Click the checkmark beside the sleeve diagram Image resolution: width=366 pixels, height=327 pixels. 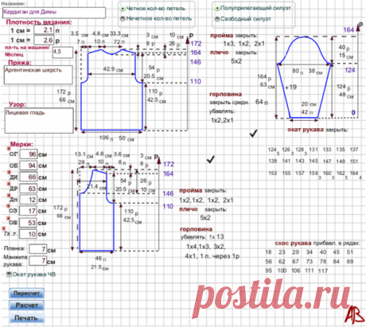[254, 133]
